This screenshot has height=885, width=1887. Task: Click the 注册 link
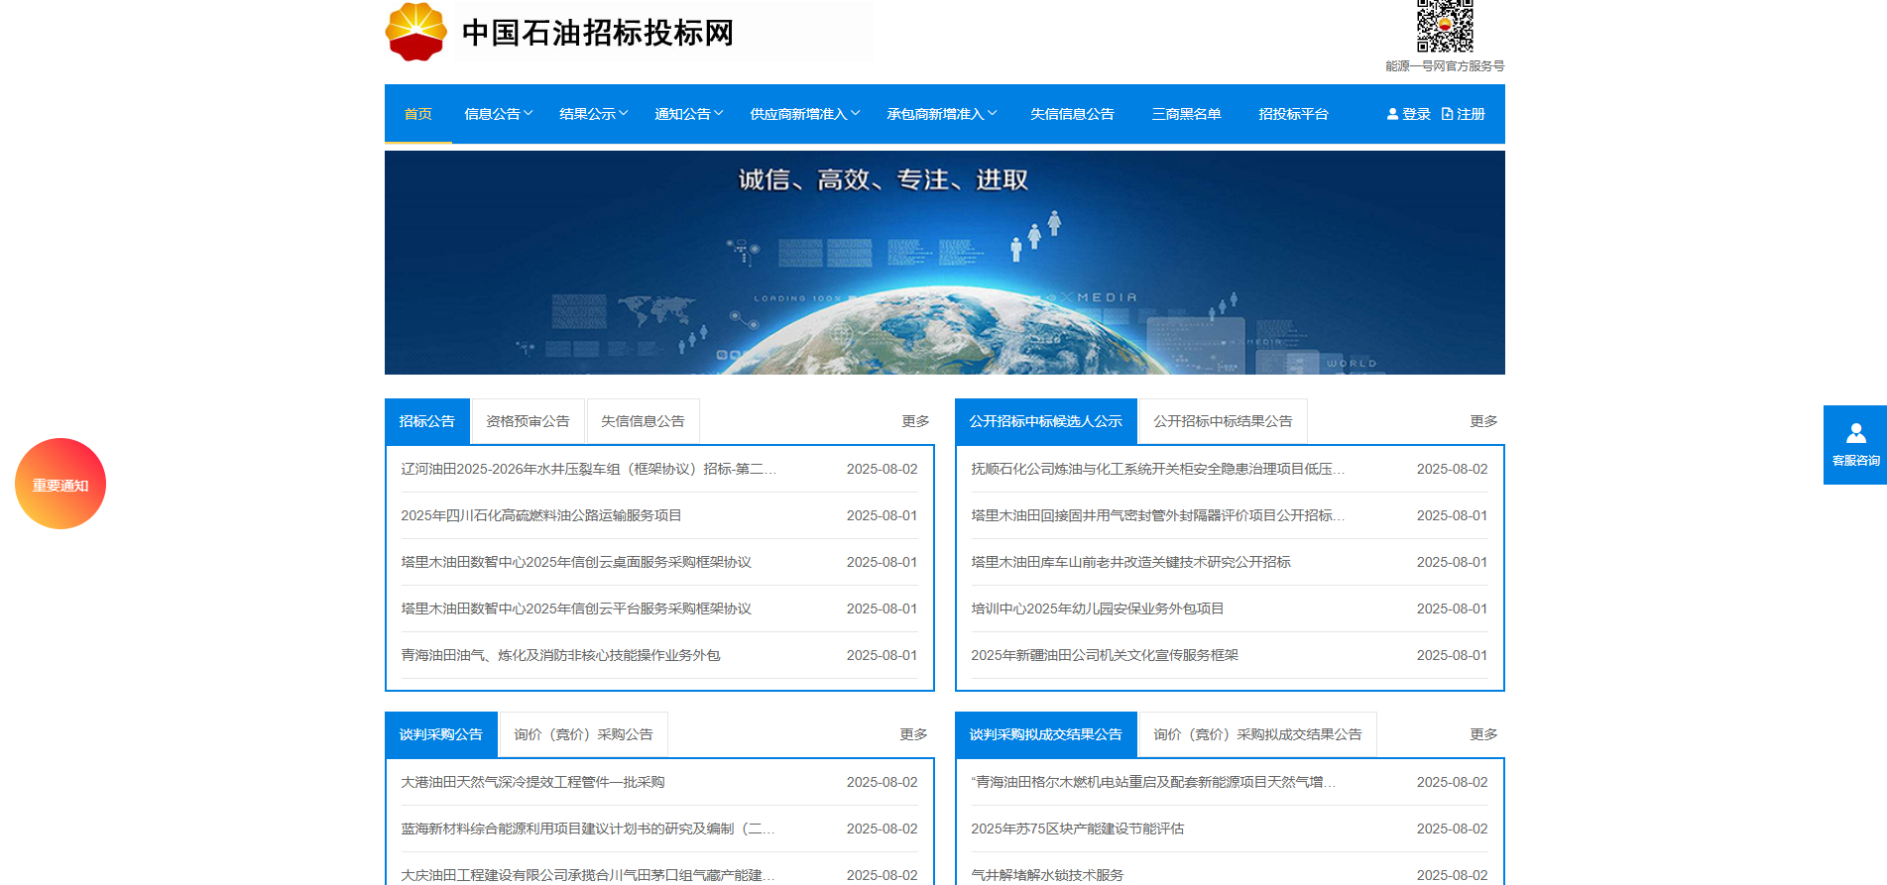pos(1471,114)
